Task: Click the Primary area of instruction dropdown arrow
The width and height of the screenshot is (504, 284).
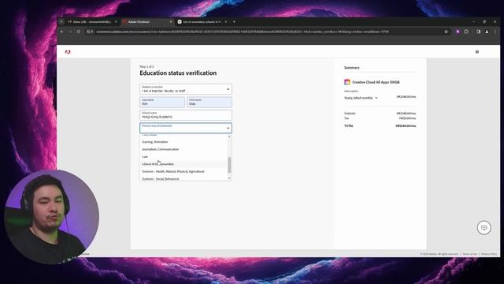Action: [228, 128]
